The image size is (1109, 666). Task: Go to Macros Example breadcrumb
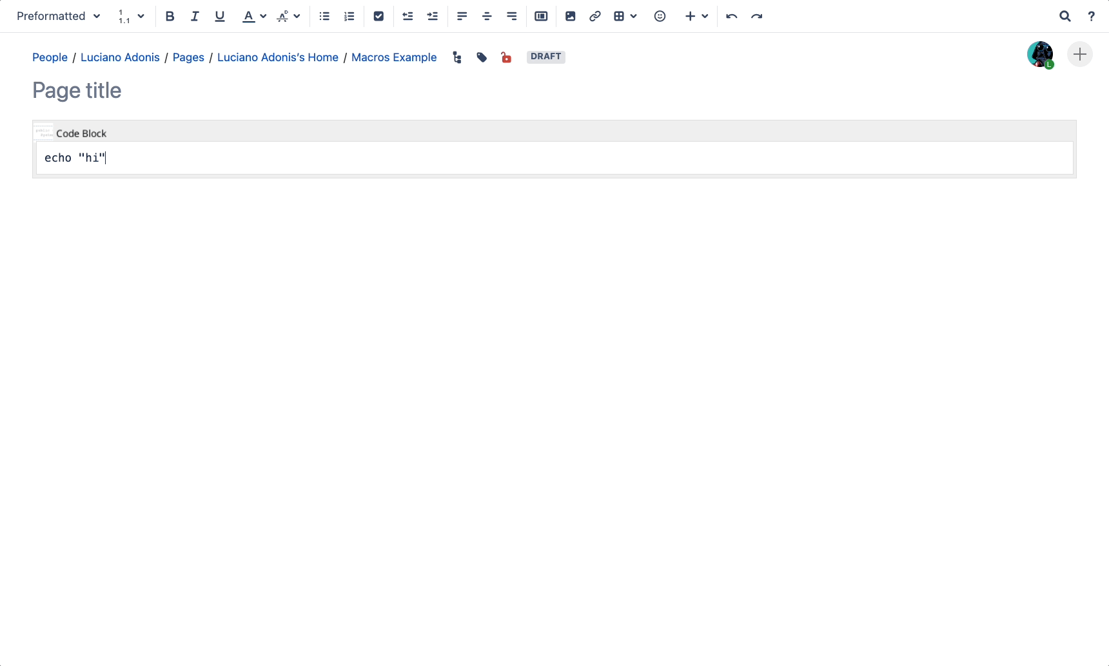coord(394,57)
